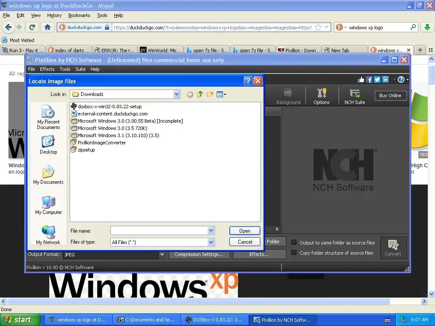The height and width of the screenshot is (326, 435).
Task: Select Microsoft Windows 3.0 (3.5 720K)
Action: coord(109,128)
